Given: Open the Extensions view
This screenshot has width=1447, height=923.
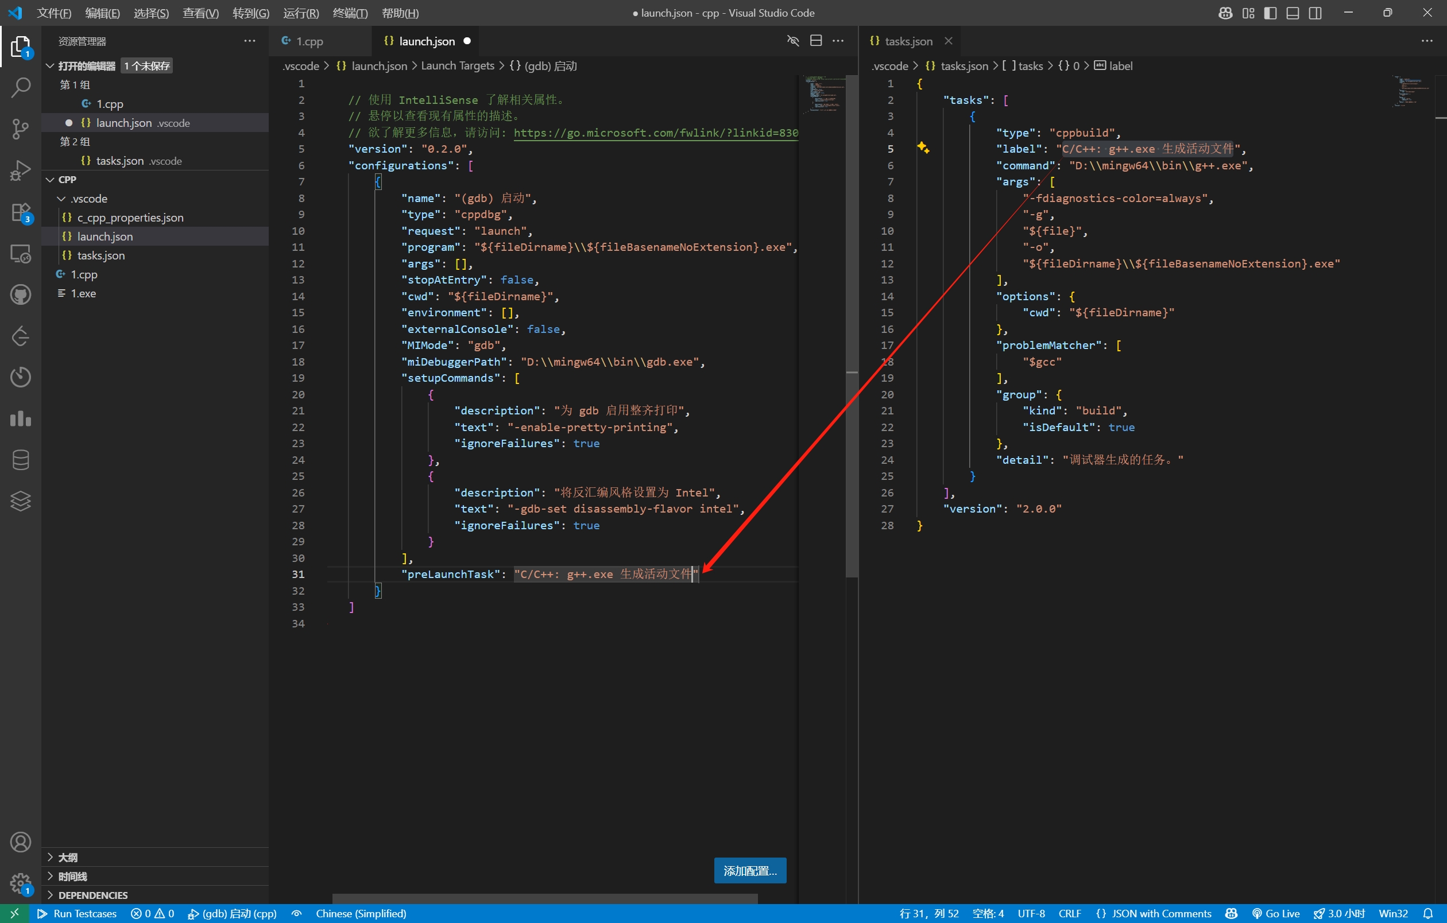Looking at the screenshot, I should pyautogui.click(x=21, y=212).
